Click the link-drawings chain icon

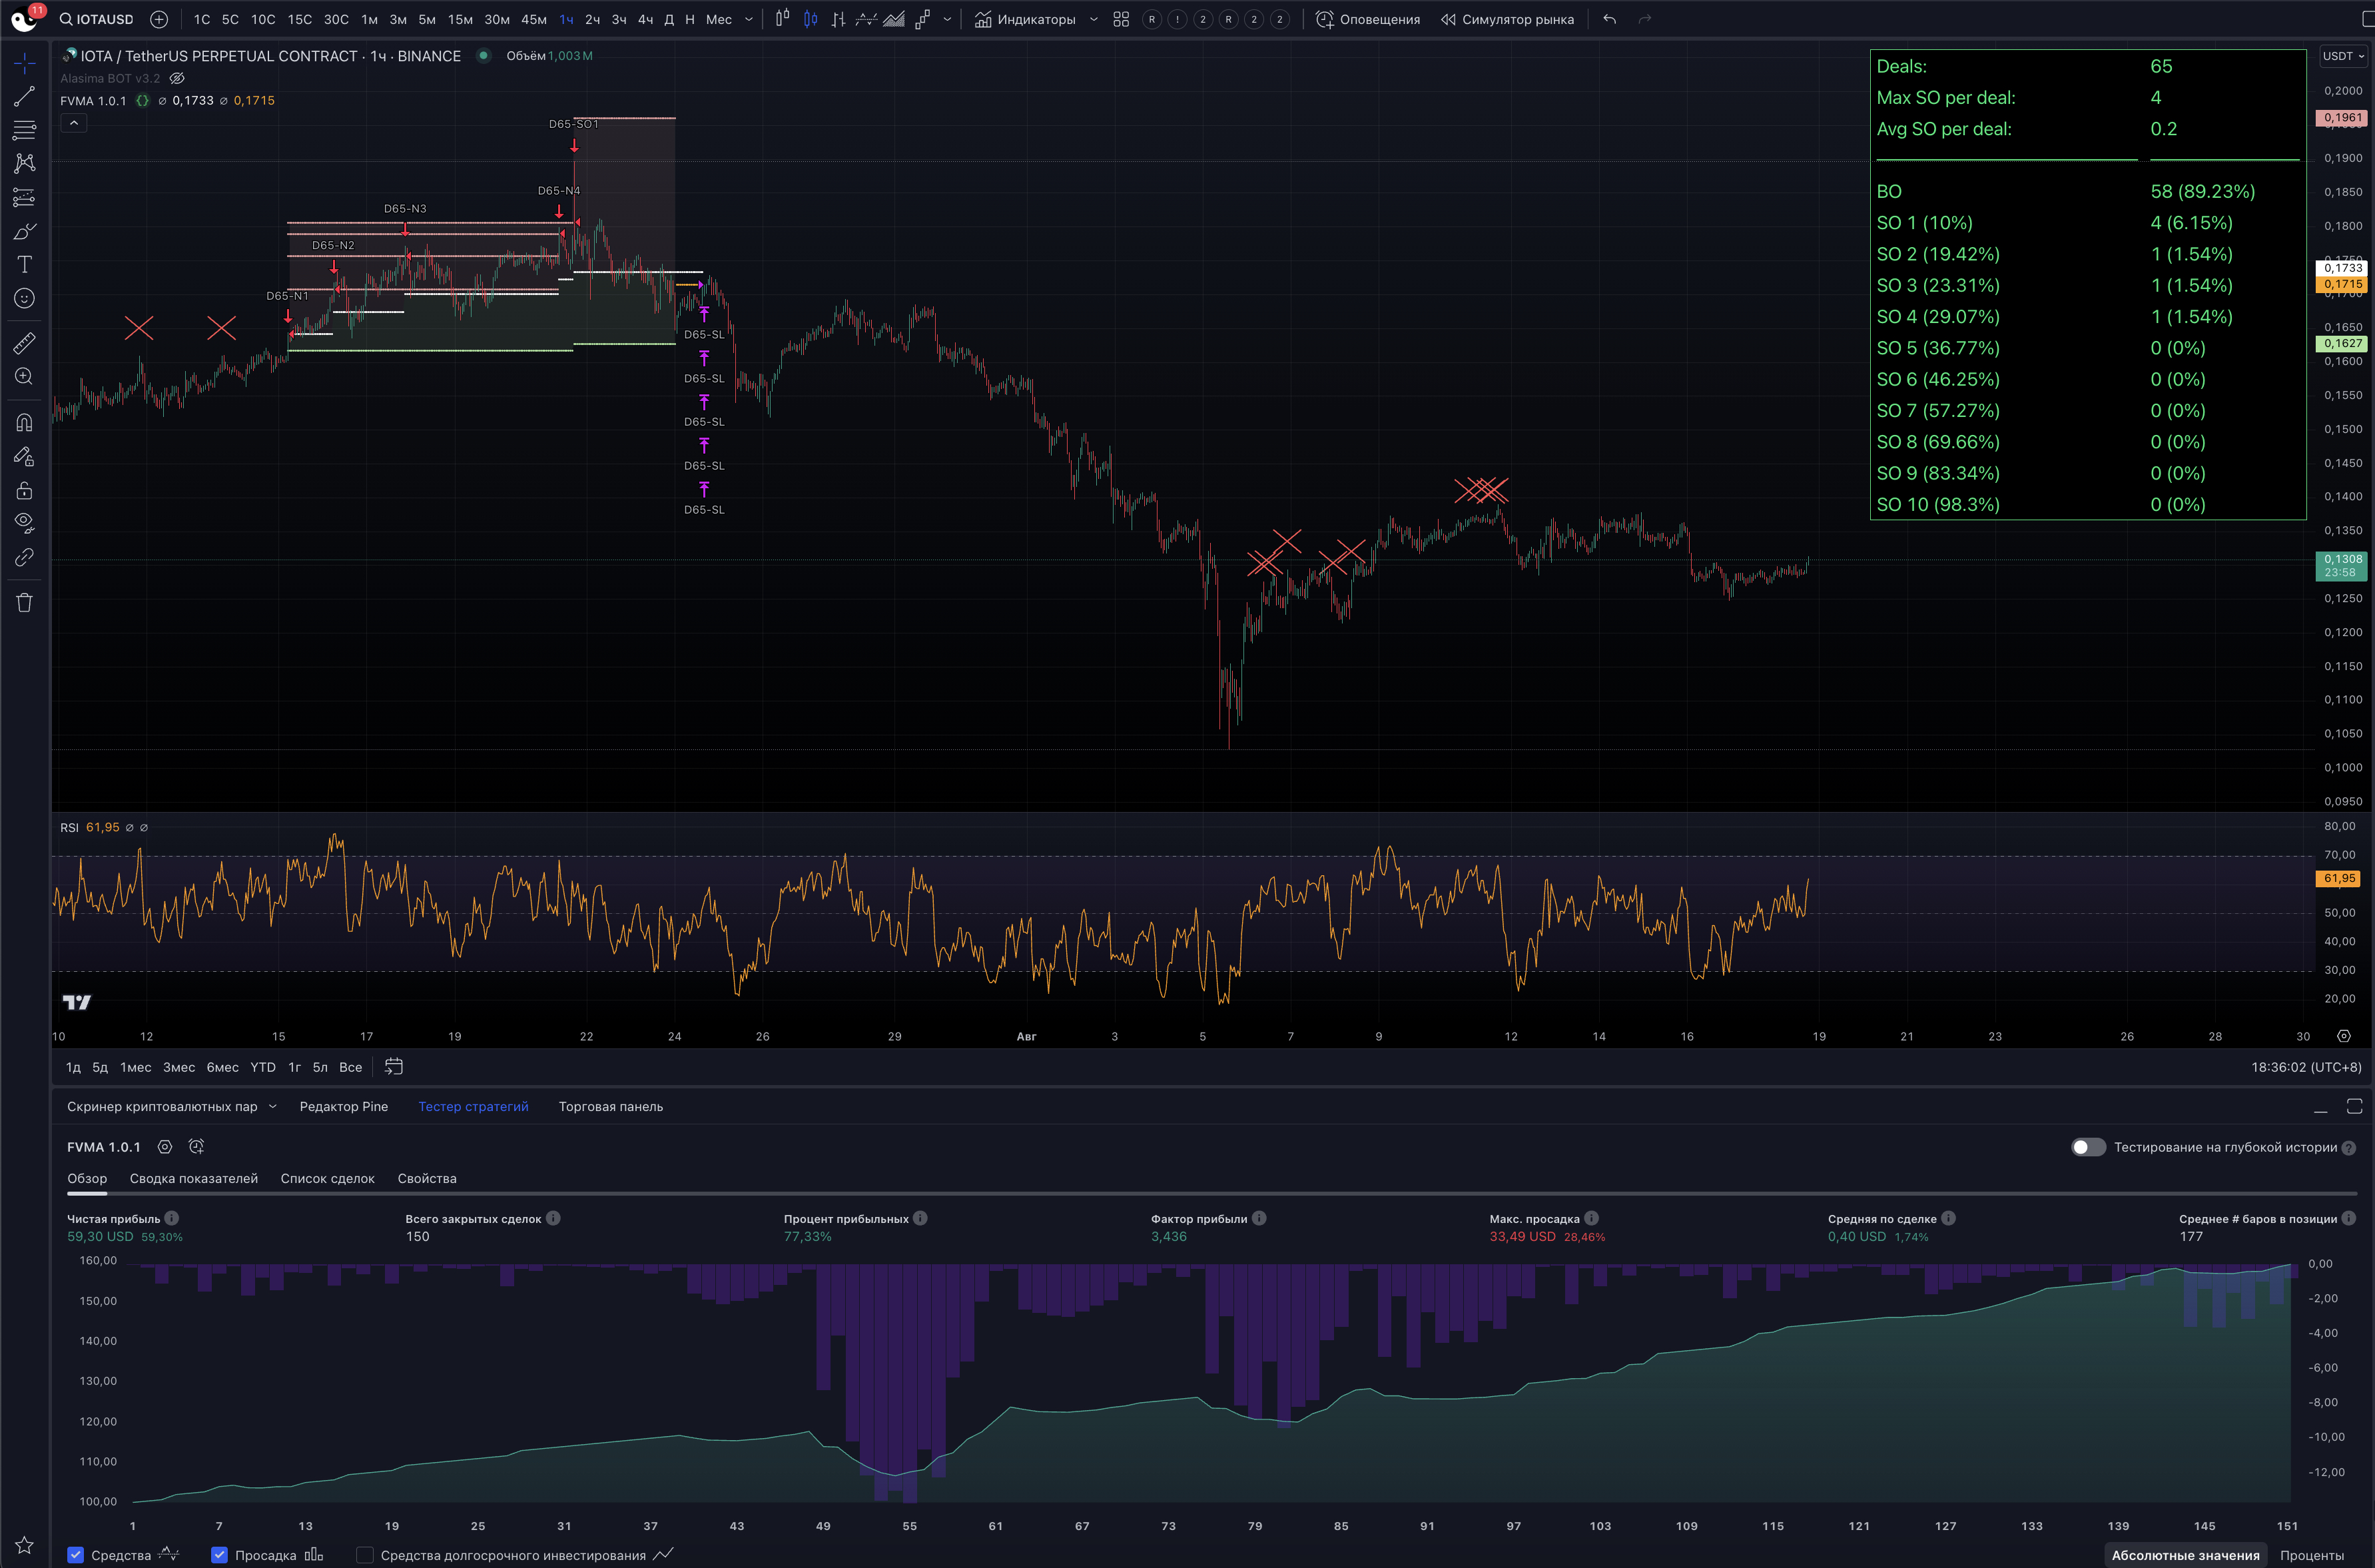[x=25, y=557]
